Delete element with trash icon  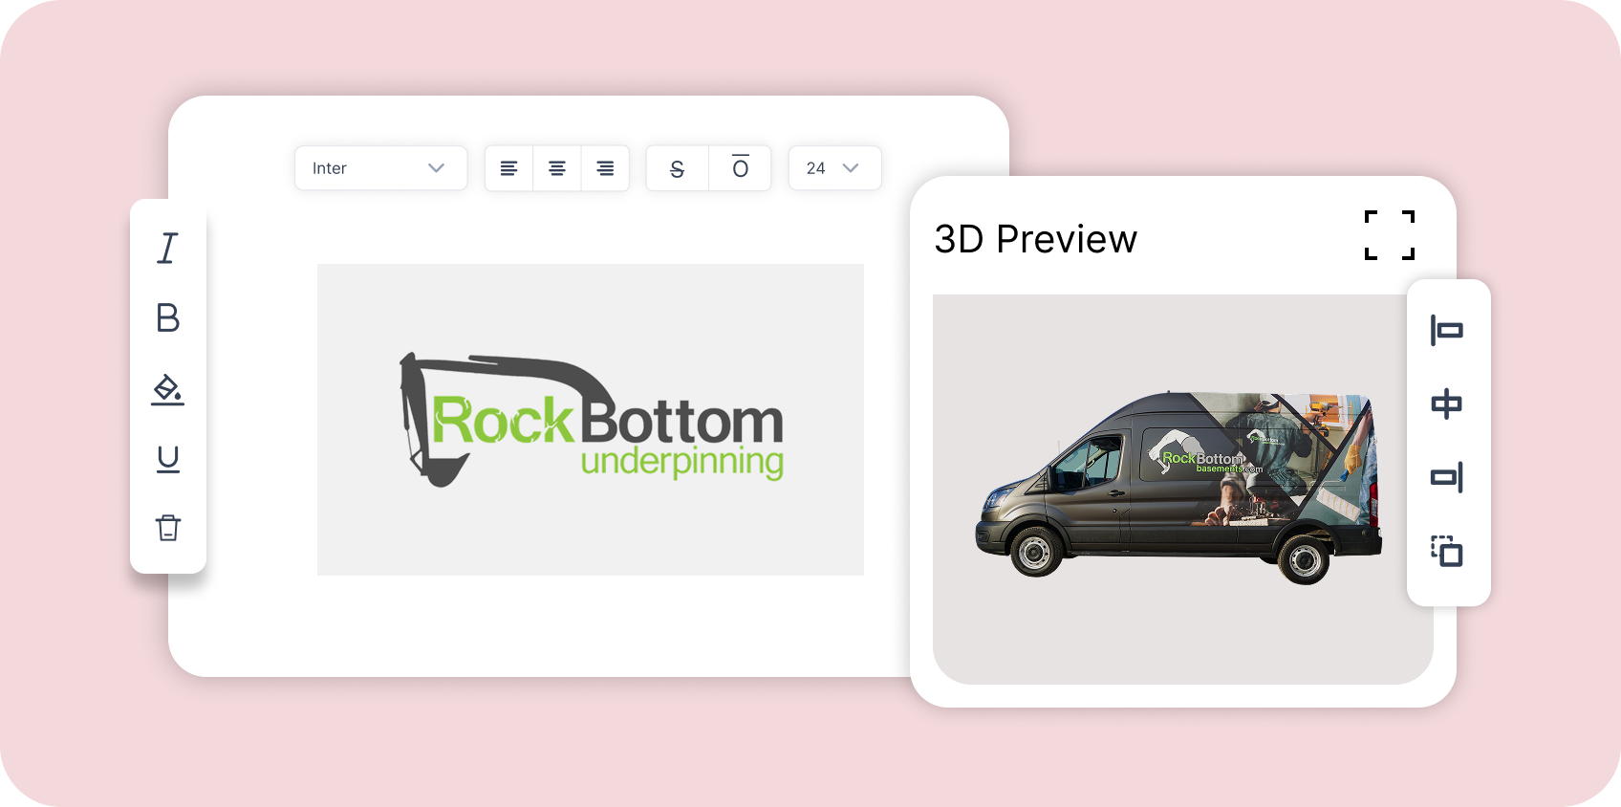coord(168,528)
